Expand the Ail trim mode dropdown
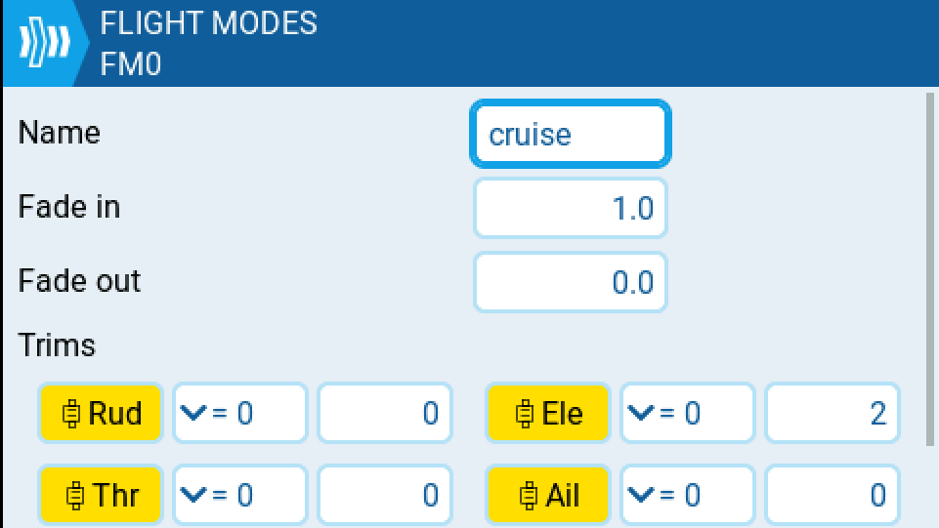This screenshot has width=939, height=528. (x=687, y=495)
